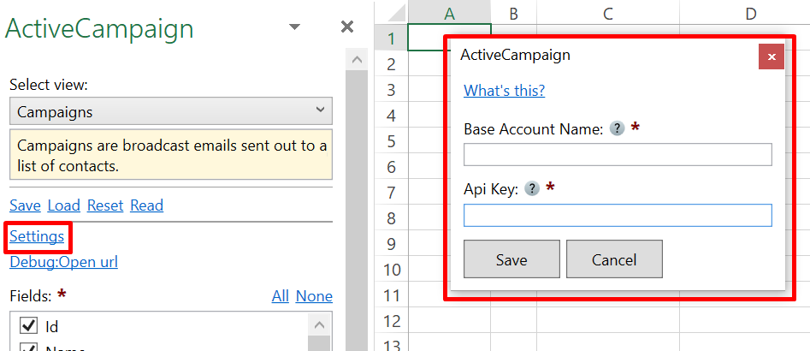Click the Debug:Open url link
The image size is (810, 351).
coord(63,262)
